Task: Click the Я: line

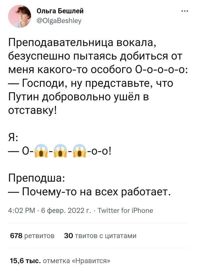Action: [14, 138]
